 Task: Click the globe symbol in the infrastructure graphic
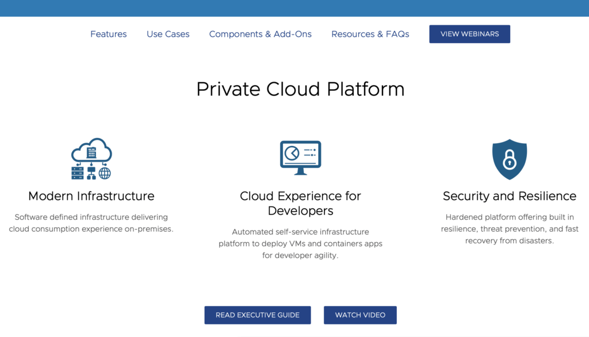coord(105,173)
